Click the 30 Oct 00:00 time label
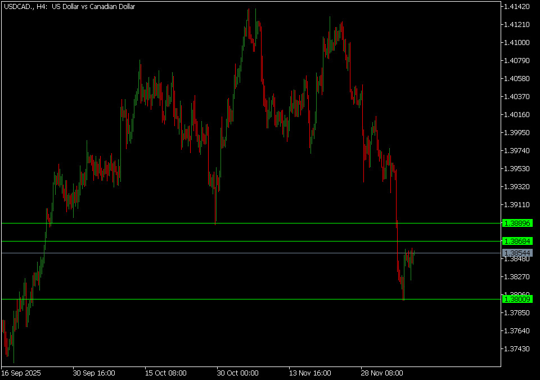 pos(237,373)
